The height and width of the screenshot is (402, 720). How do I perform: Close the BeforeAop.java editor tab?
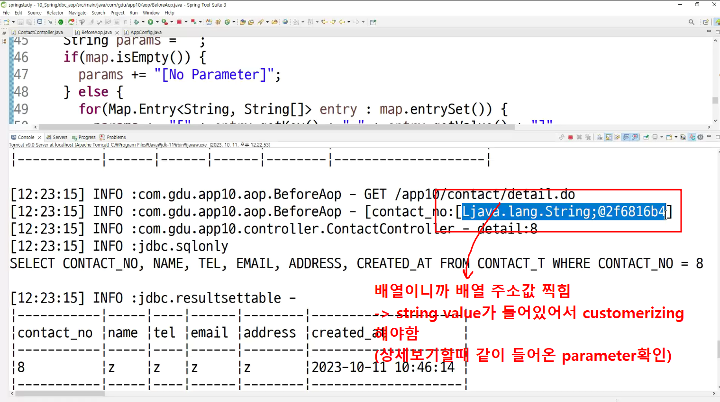117,33
